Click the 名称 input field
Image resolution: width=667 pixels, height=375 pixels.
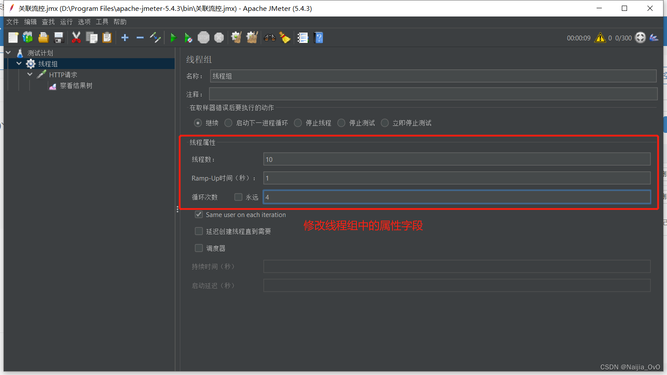pos(433,76)
